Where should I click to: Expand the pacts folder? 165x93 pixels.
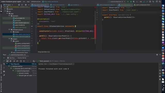[x=5, y=9]
